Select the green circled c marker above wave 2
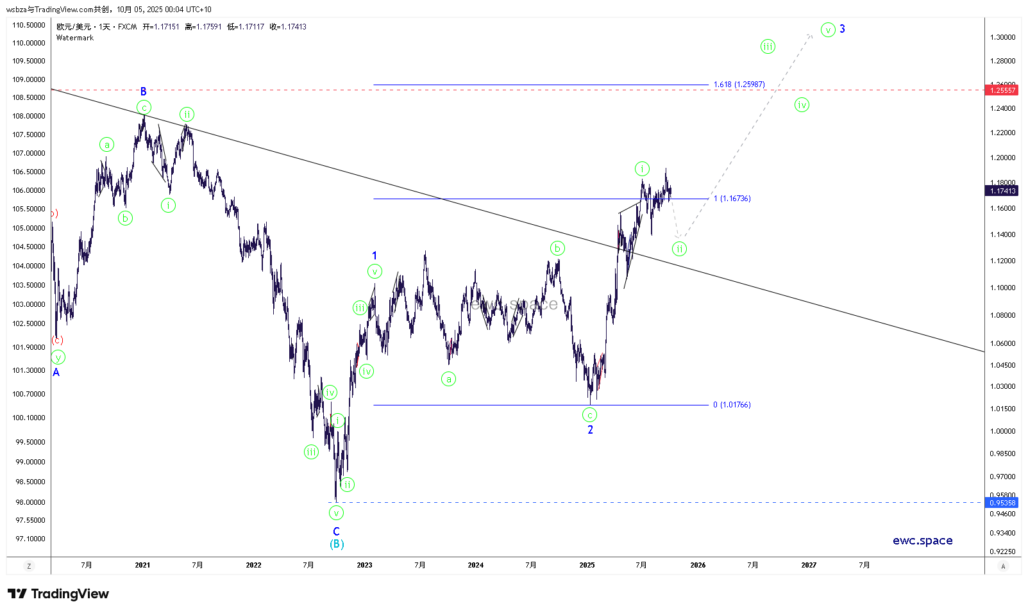1028x613 pixels. (x=590, y=415)
